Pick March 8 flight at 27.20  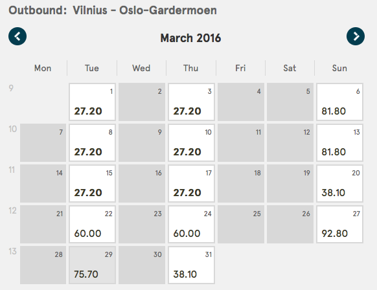(x=93, y=142)
